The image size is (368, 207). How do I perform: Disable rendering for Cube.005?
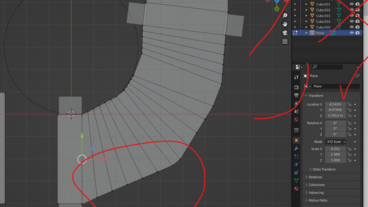357,27
